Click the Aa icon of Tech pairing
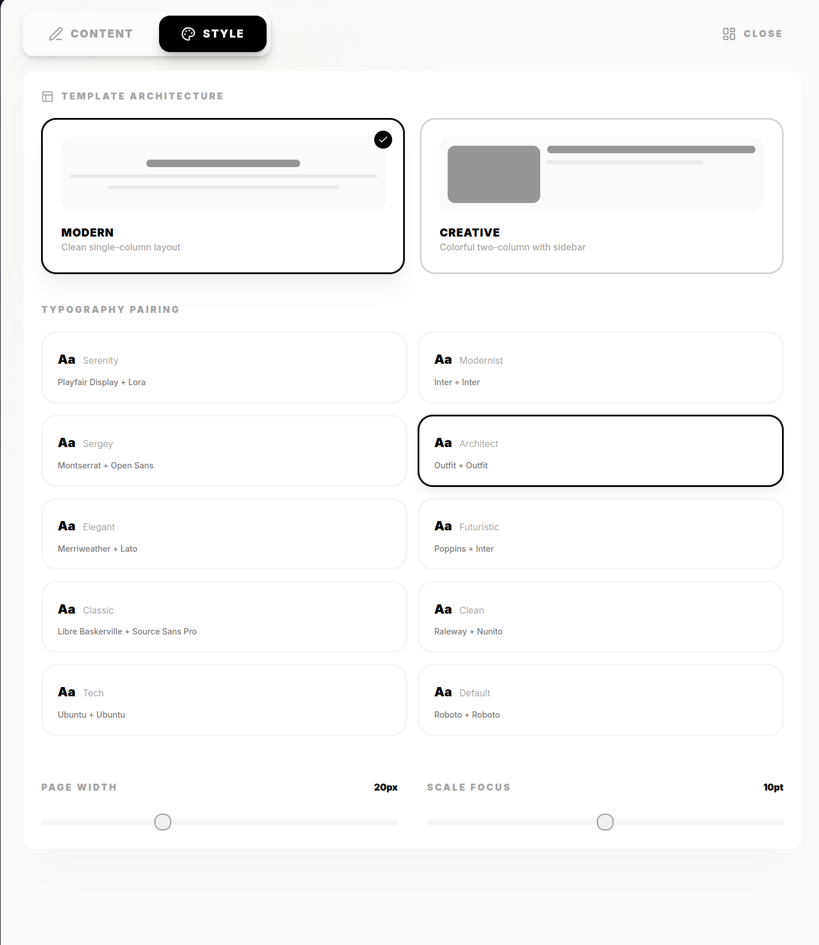This screenshot has height=945, width=819. pos(67,692)
